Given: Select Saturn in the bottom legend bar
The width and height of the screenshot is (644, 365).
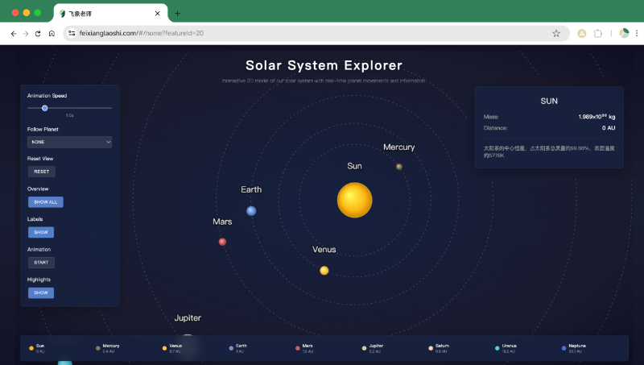Looking at the screenshot, I should point(439,348).
